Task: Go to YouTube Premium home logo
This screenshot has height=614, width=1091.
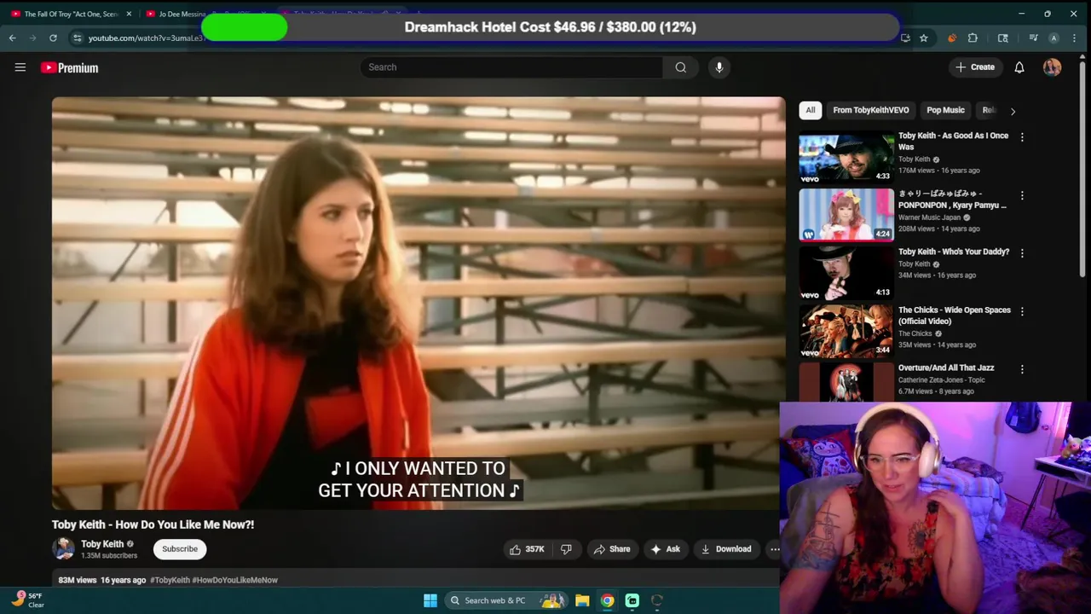Action: [x=70, y=67]
